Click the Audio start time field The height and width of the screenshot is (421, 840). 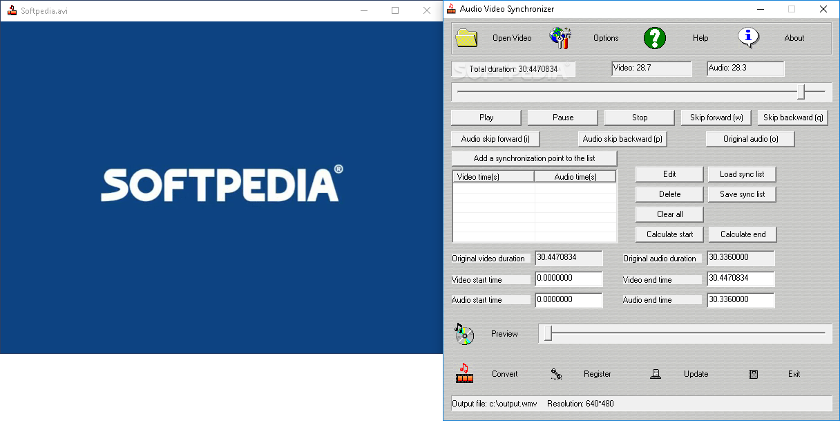[x=569, y=299]
